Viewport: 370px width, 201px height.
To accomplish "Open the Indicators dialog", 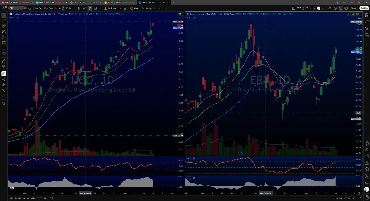I will [x=111, y=8].
